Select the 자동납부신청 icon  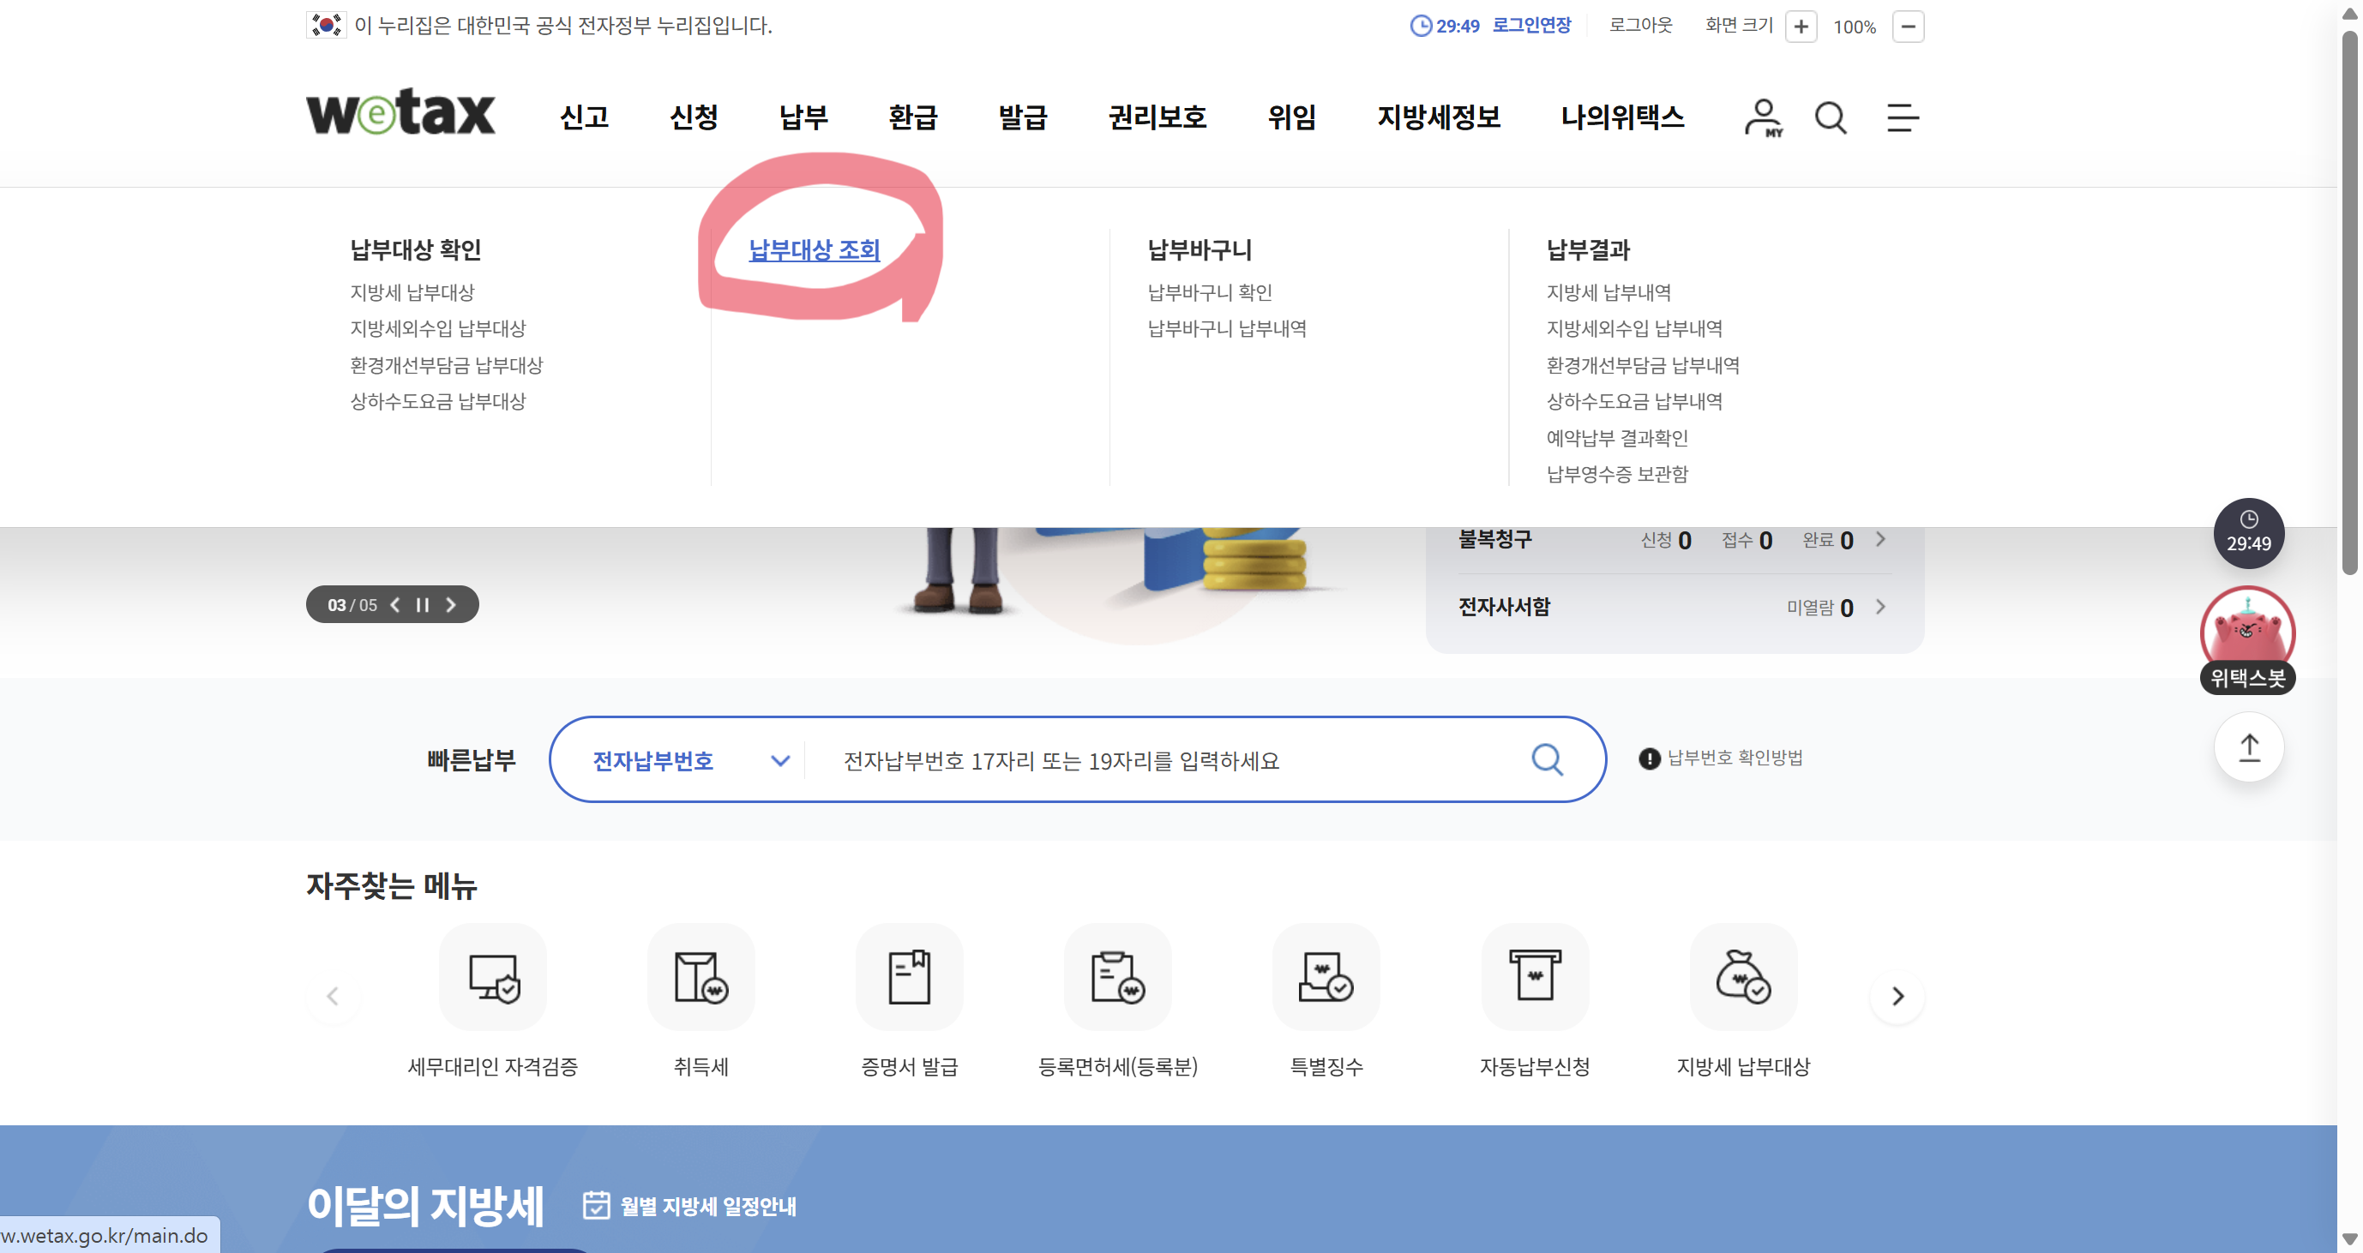1534,976
